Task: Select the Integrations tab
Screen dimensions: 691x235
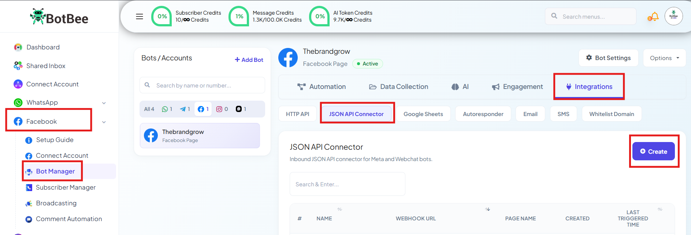Action: pyautogui.click(x=589, y=87)
